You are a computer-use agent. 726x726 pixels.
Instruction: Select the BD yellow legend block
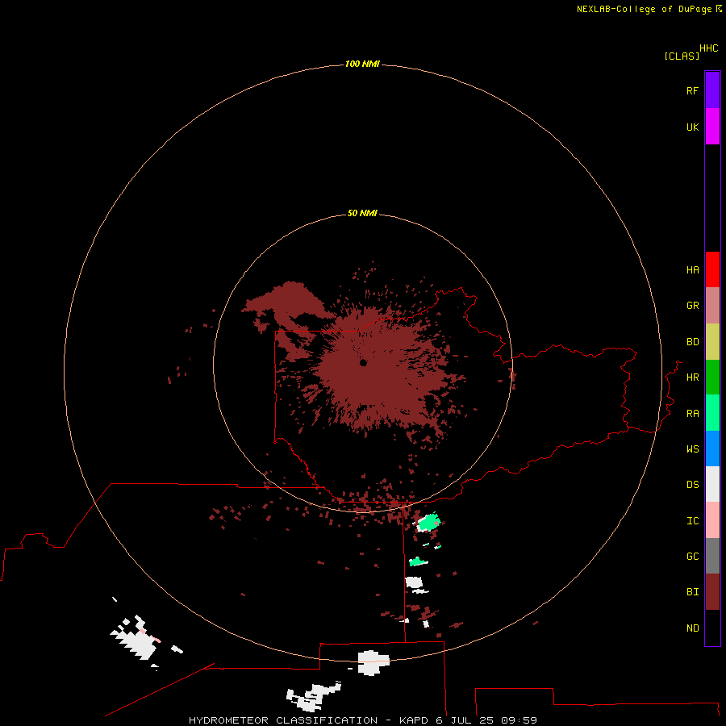(712, 342)
